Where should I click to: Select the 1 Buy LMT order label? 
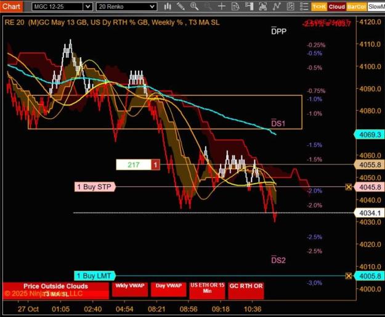click(94, 276)
